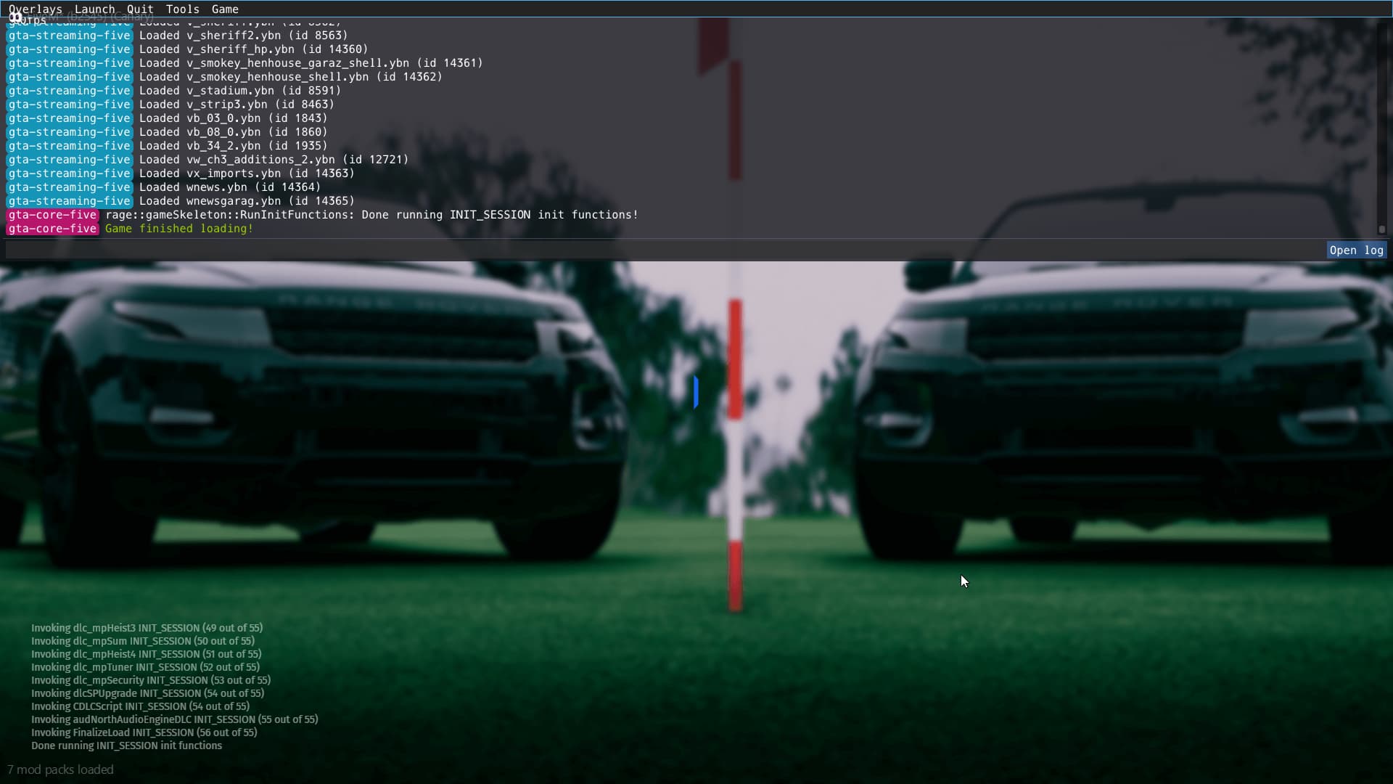Click the 'Loaded vb_34_2.ybn (id 1935)' line
Image resolution: width=1393 pixels, height=784 pixels.
coord(234,146)
